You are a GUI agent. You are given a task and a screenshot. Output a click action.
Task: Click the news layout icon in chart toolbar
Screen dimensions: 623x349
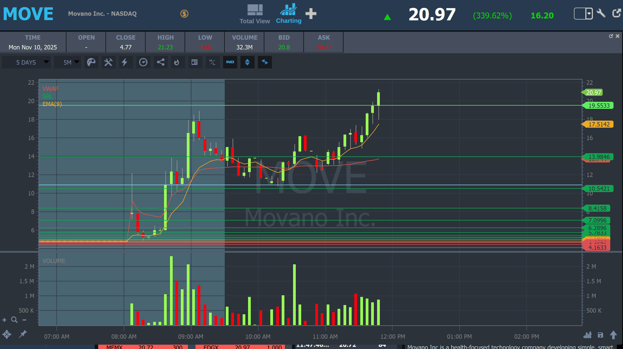click(194, 62)
